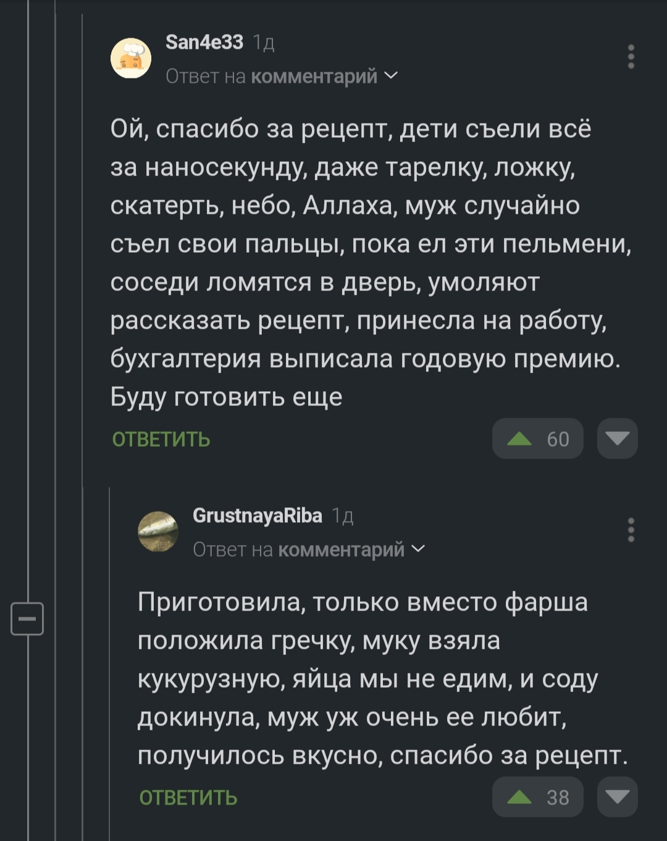The height and width of the screenshot is (841, 667).
Task: Open San4e33's profile avatar
Action: pyautogui.click(x=131, y=58)
